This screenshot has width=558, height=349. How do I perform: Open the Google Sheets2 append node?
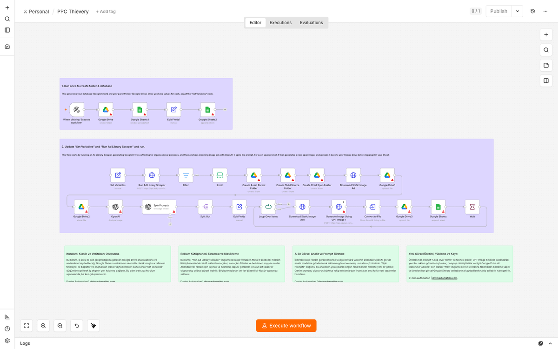pos(207,110)
